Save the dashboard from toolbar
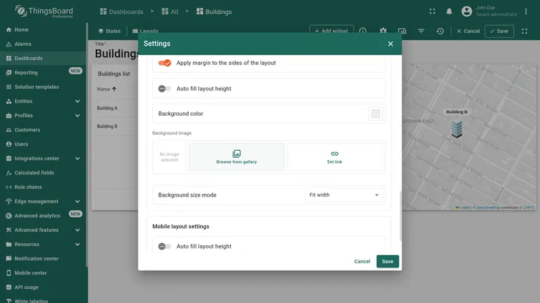The image size is (540, 303). tap(499, 31)
